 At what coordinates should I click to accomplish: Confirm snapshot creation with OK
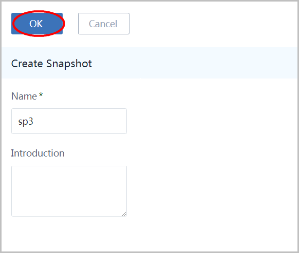click(x=37, y=24)
